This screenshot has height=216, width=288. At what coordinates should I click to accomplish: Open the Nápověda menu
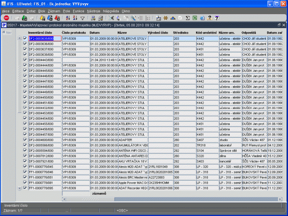[111, 11]
